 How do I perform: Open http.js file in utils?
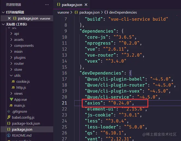21,87
